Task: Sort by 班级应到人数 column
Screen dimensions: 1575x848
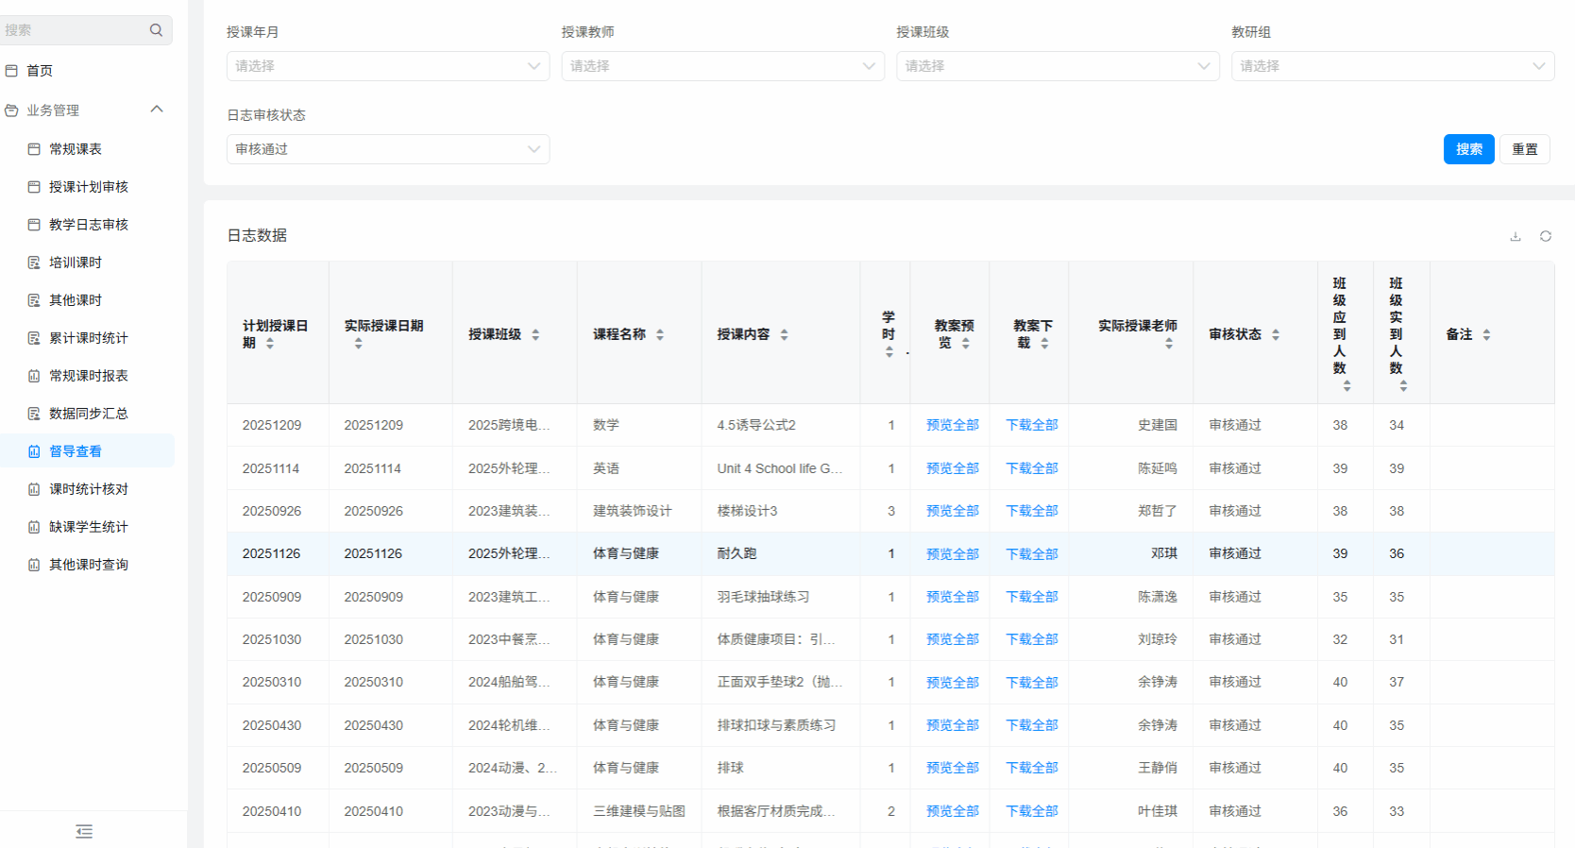Action: tap(1347, 385)
